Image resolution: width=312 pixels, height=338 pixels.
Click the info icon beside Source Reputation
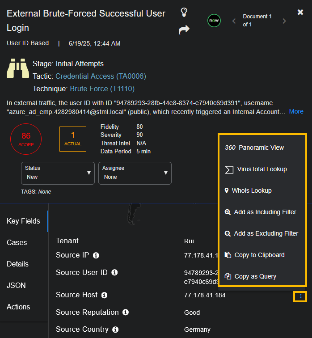point(126,312)
